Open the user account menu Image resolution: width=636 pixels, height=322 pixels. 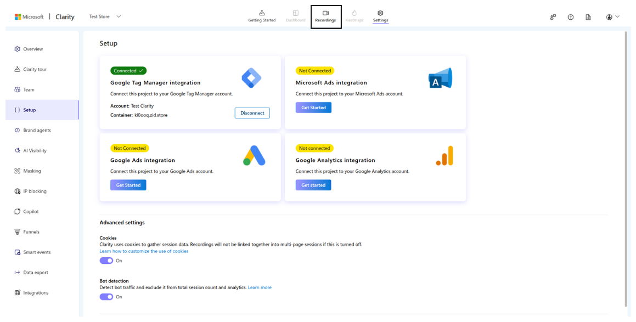pos(612,17)
